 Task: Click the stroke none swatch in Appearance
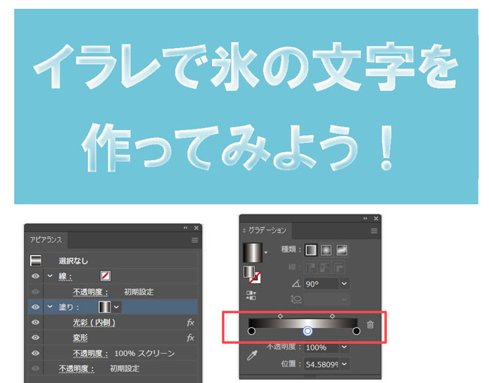coord(105,276)
